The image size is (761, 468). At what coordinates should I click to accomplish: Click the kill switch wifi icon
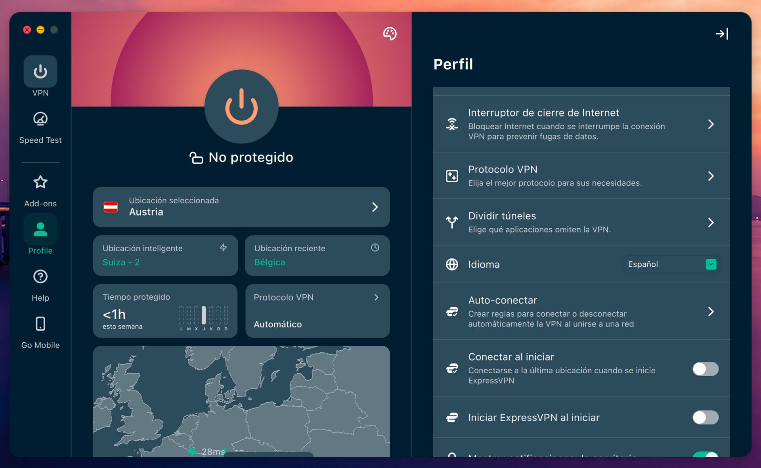[452, 124]
